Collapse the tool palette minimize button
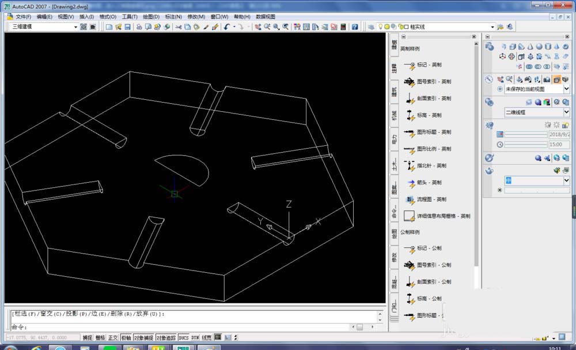 click(403, 37)
